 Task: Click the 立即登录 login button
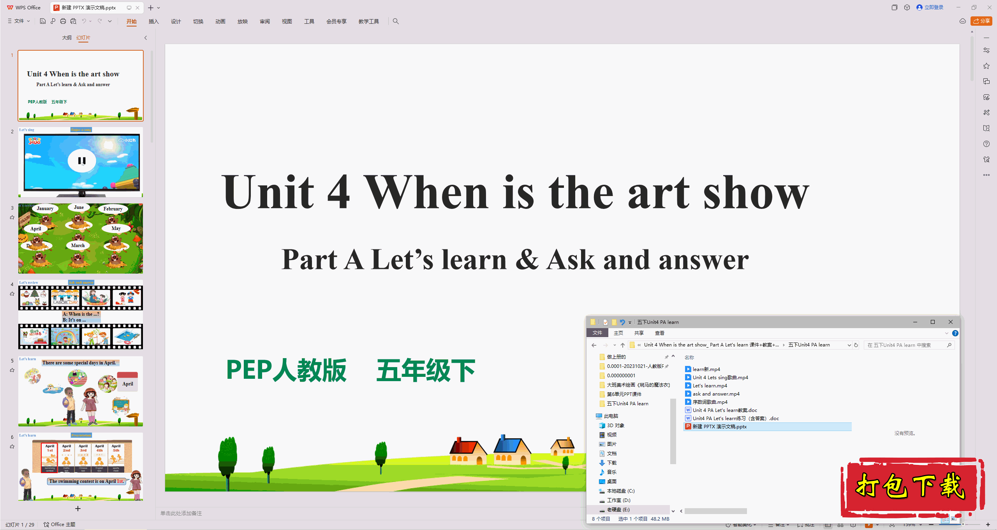930,7
